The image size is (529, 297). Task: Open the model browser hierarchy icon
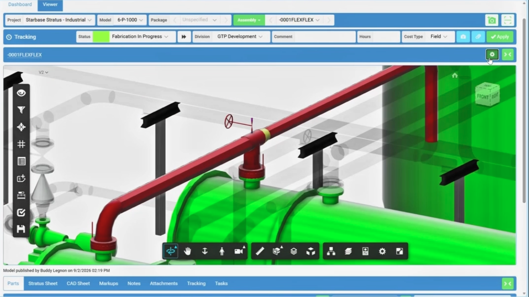click(x=331, y=251)
